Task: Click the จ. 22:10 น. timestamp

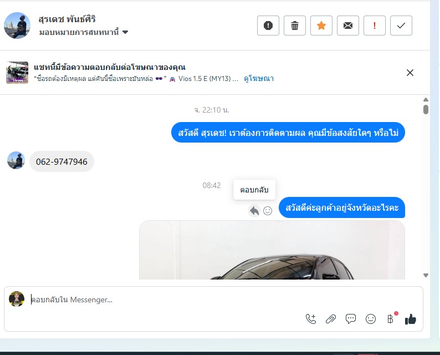Action: 212,110
